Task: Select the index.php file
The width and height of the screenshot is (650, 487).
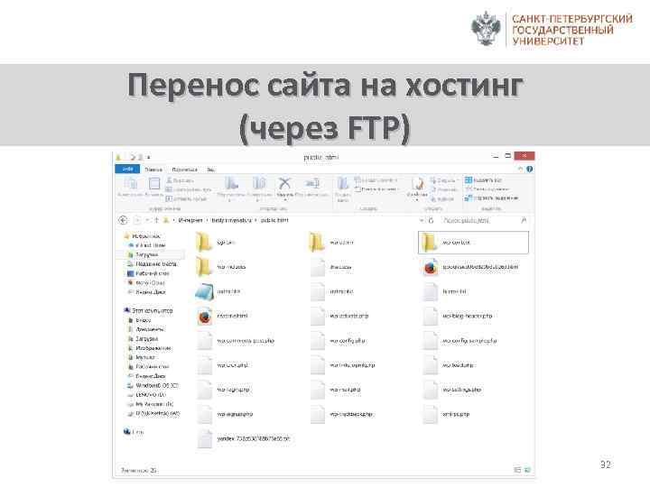Action: [x=332, y=291]
